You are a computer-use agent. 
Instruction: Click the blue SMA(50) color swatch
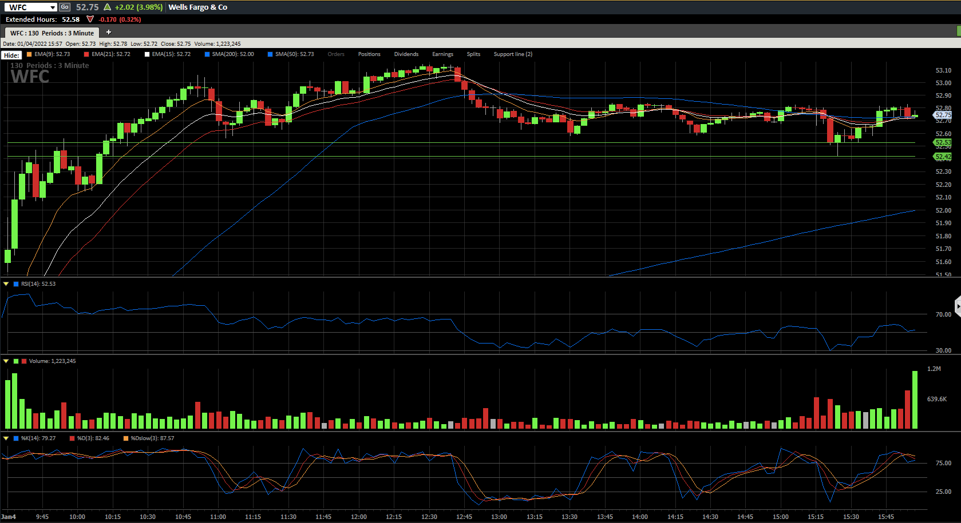click(x=270, y=54)
